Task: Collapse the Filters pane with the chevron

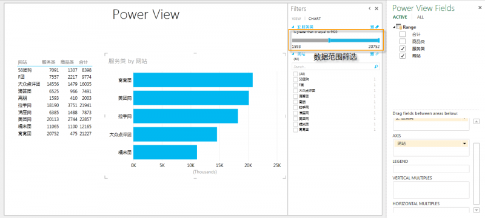Action: tap(370, 8)
